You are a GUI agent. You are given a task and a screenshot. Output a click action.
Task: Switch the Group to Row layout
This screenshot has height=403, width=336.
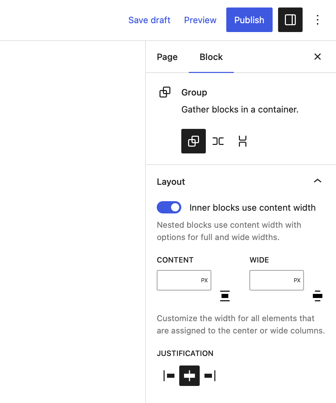(218, 141)
